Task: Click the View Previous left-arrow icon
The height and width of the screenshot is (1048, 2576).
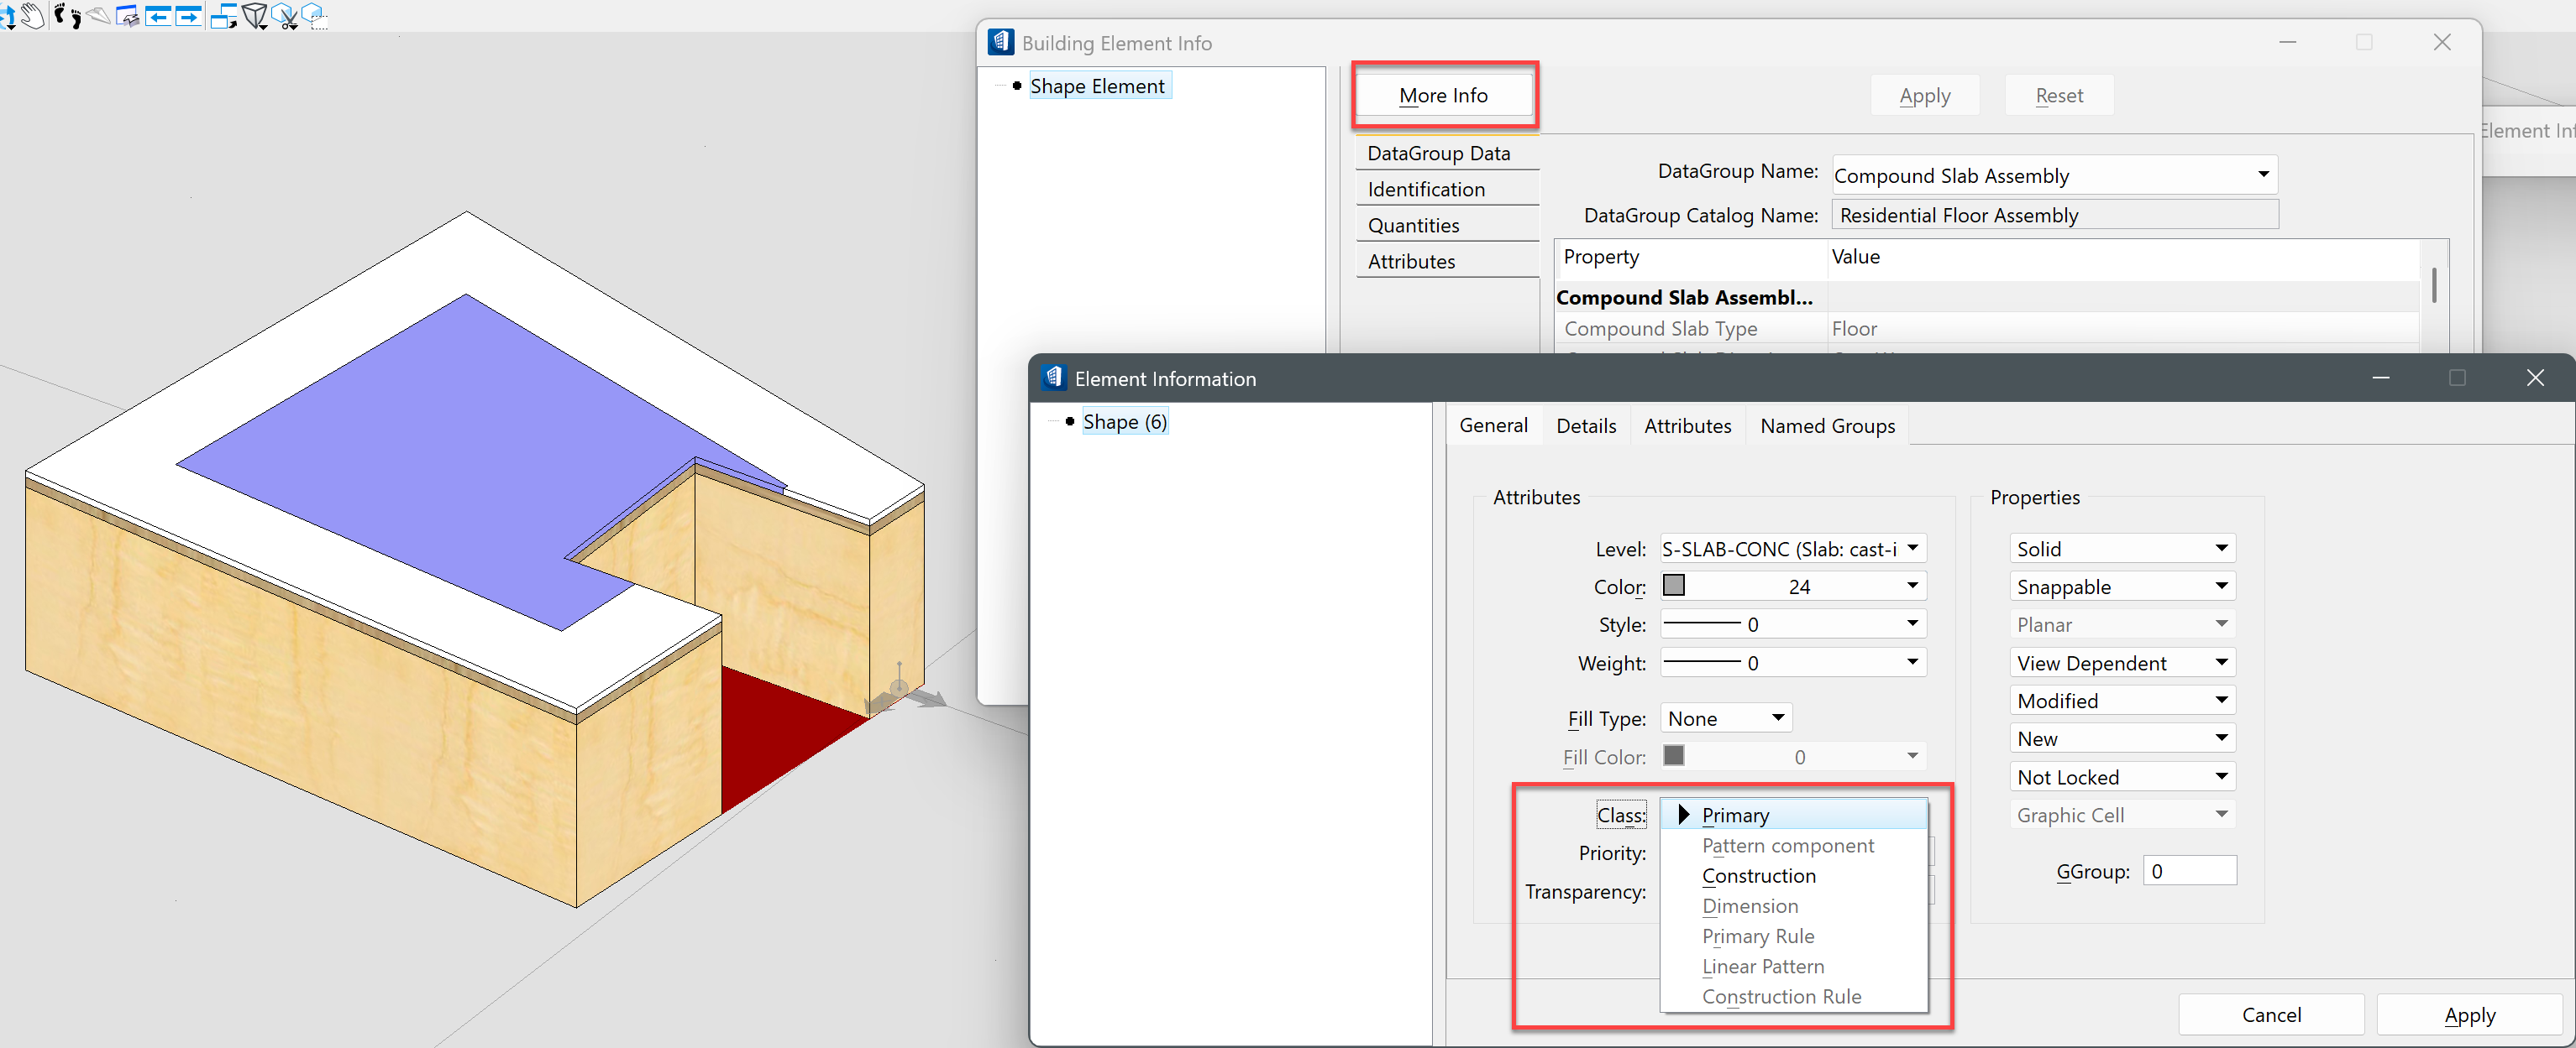Action: point(158,16)
